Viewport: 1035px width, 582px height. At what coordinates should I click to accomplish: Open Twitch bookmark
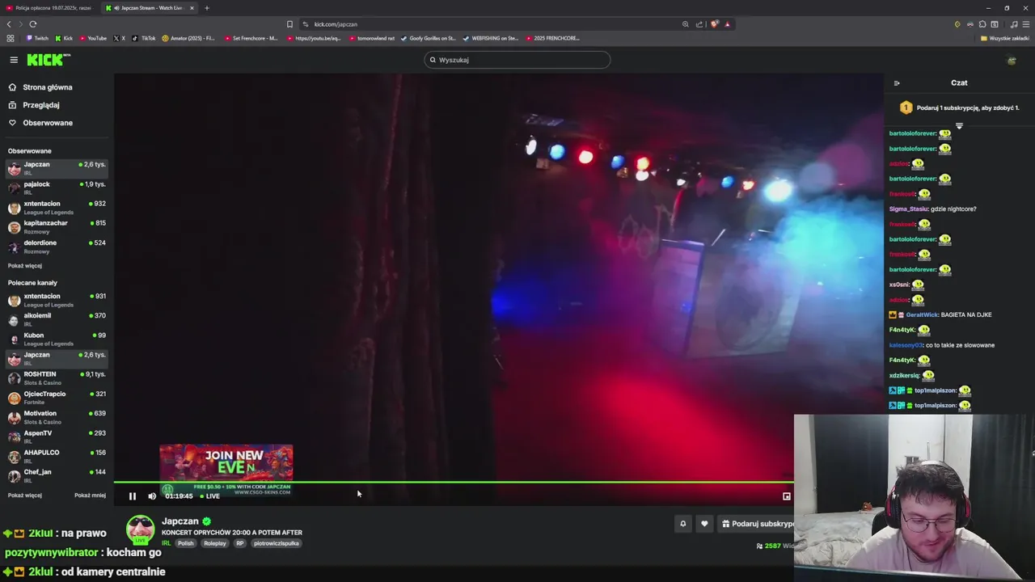[37, 38]
